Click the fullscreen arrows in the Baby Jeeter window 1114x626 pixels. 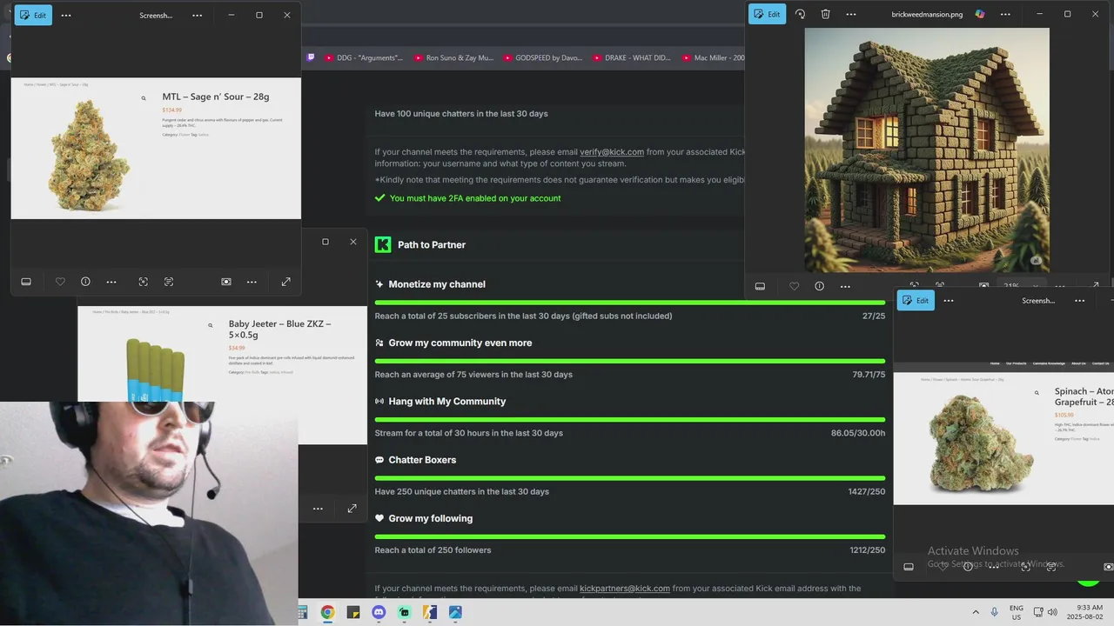click(352, 509)
